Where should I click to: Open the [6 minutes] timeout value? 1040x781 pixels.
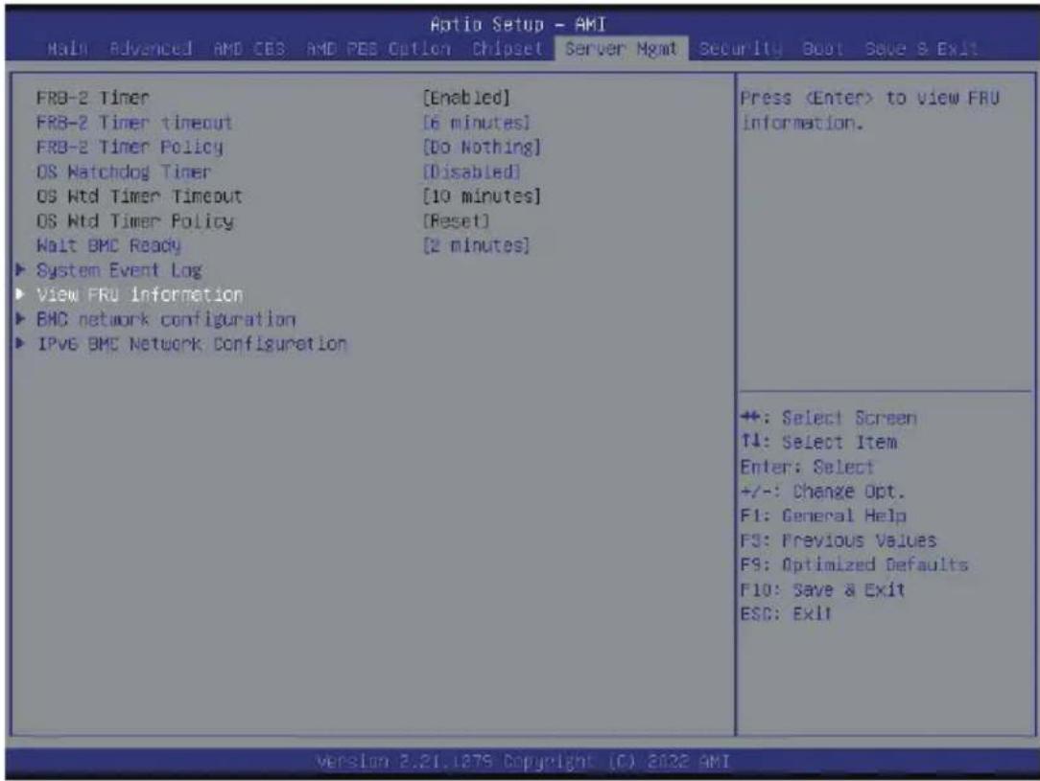477,123
